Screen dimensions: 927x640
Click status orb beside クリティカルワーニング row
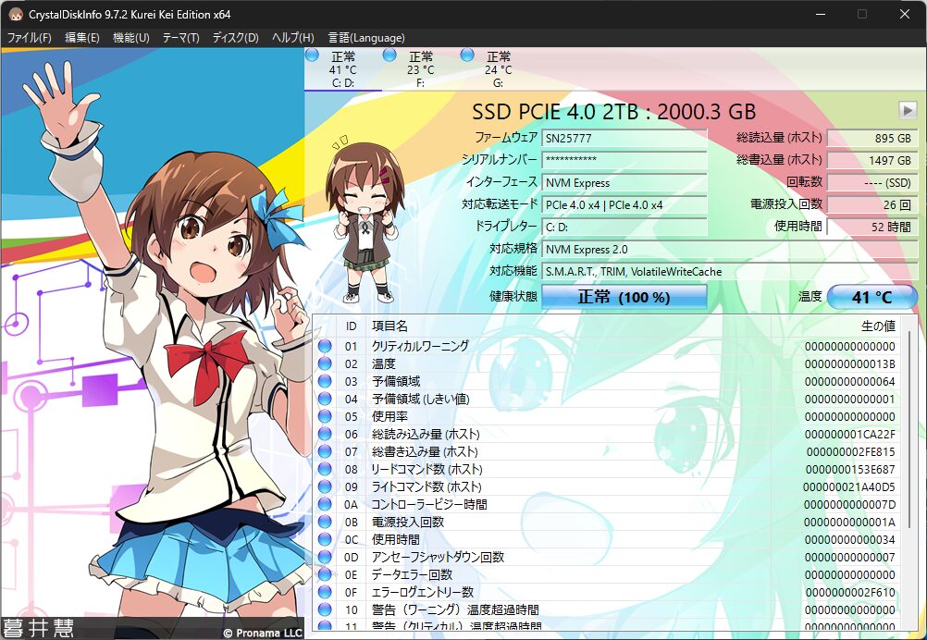325,347
